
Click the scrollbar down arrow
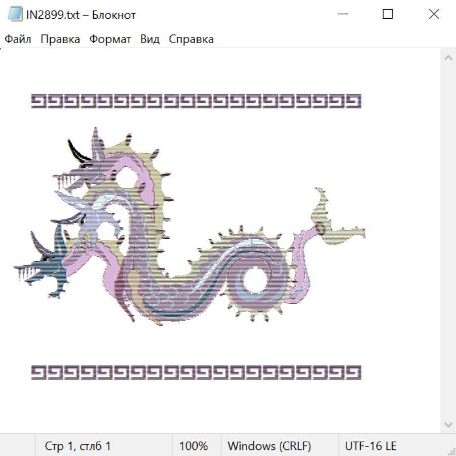pyautogui.click(x=448, y=424)
